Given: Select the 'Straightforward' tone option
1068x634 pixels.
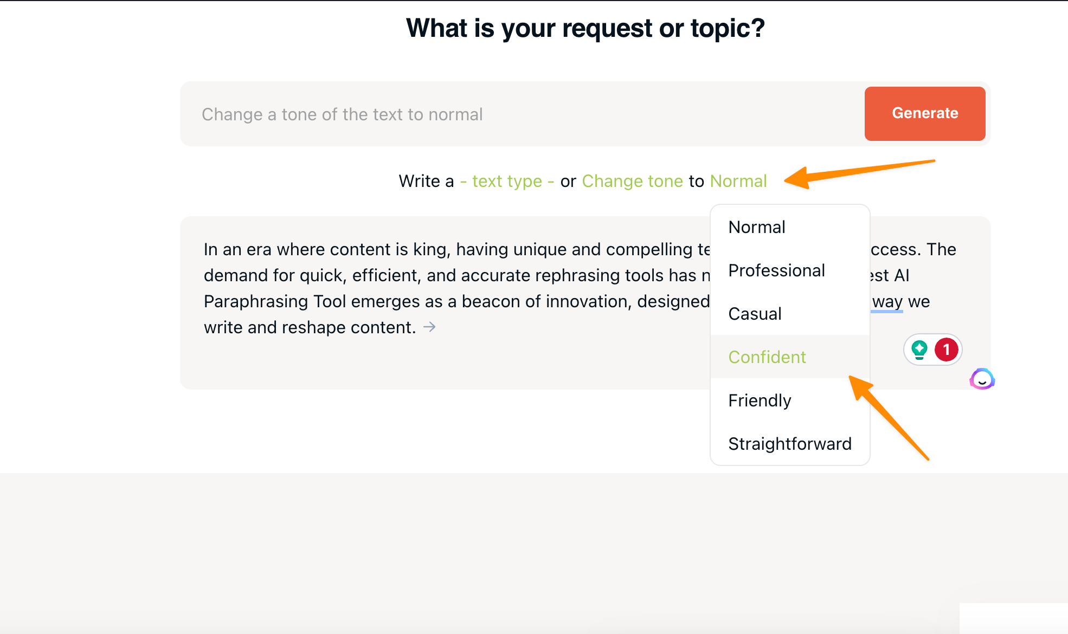Looking at the screenshot, I should coord(790,444).
